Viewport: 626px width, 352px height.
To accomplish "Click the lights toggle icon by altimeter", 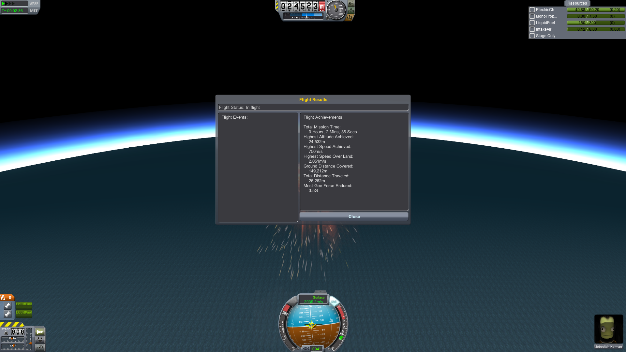I will pyautogui.click(x=351, y=4).
